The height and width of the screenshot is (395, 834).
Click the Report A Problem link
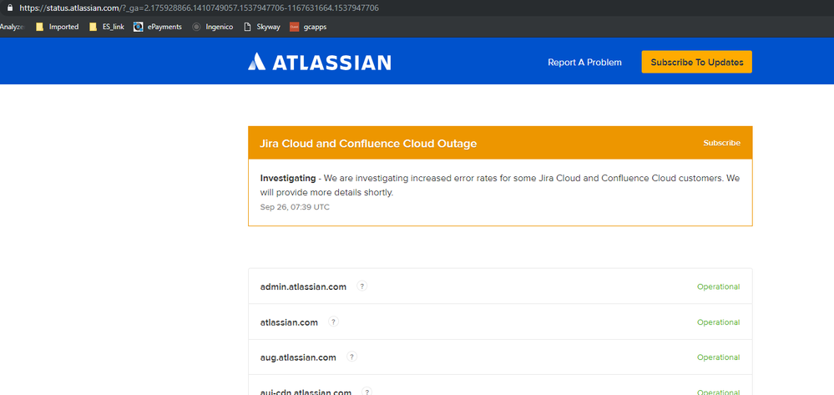coord(584,63)
